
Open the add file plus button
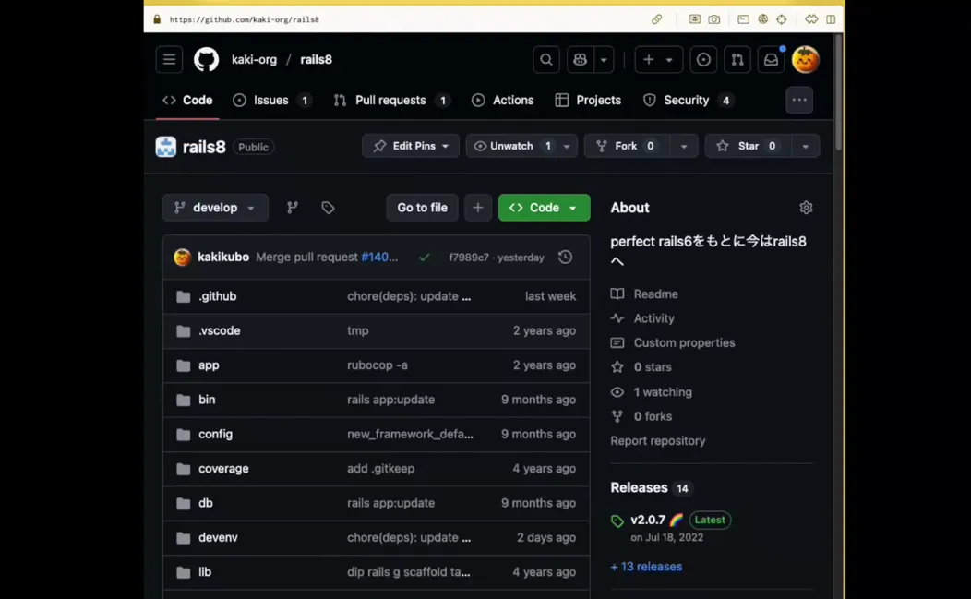click(x=477, y=208)
